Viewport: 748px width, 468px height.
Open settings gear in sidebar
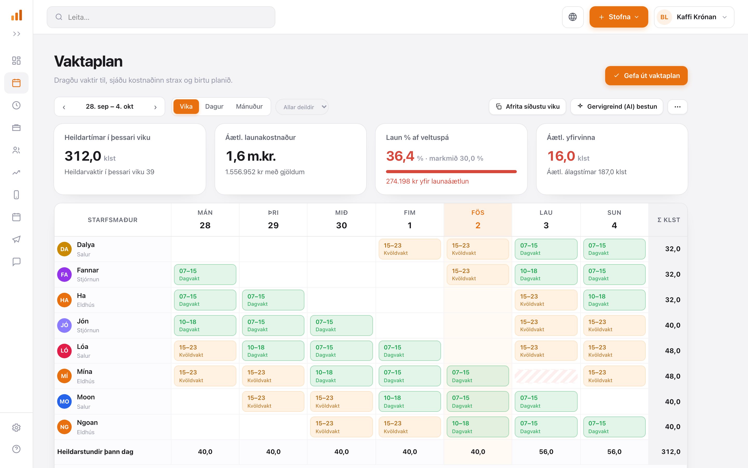coord(16,427)
